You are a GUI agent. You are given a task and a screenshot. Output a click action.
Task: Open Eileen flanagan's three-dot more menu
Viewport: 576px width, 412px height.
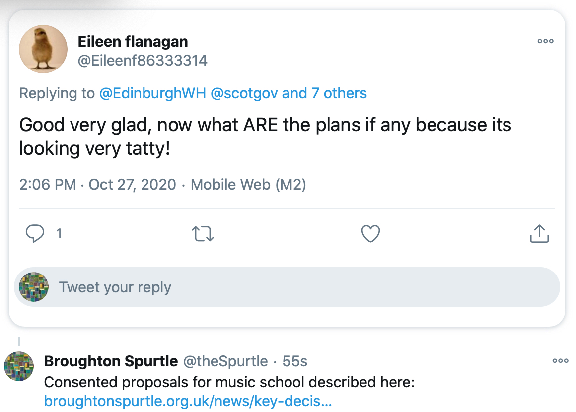point(546,41)
